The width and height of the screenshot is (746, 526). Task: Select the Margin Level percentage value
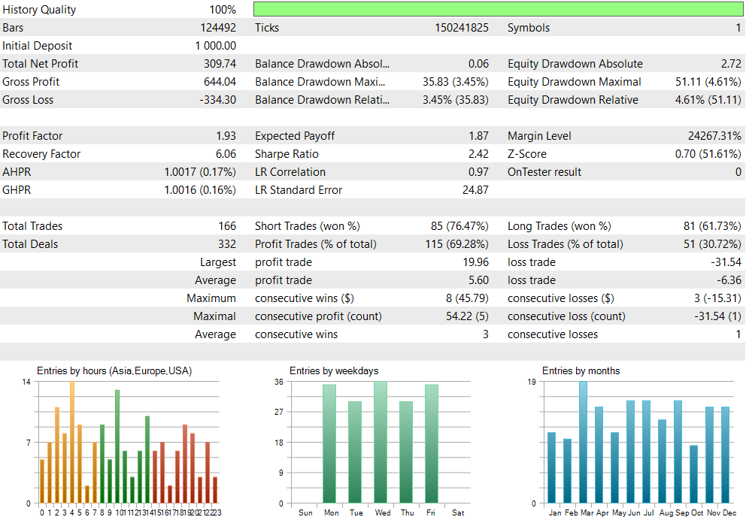714,136
